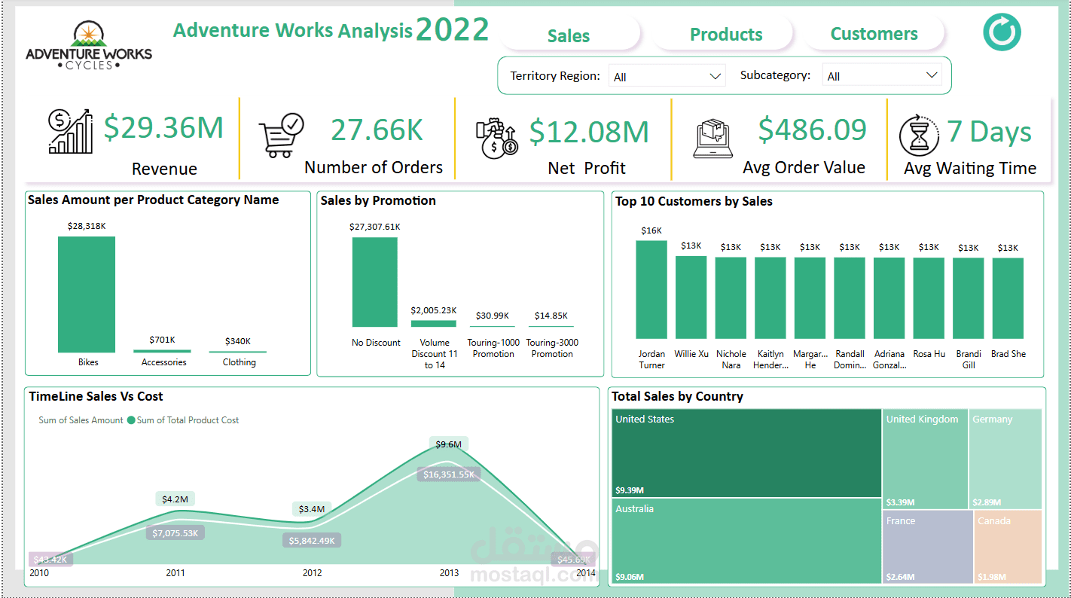Click the 7 Days waiting time value

pyautogui.click(x=989, y=131)
